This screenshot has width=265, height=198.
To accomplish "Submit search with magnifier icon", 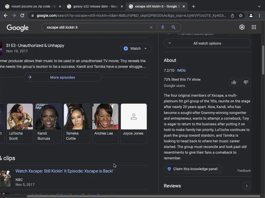I will pos(173,27).
